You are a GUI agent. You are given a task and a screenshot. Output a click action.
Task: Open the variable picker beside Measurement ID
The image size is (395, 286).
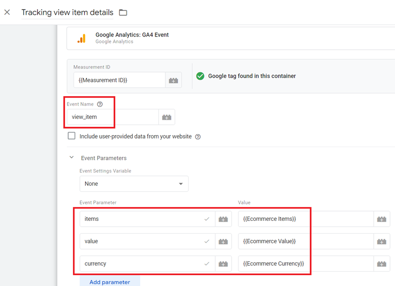click(x=173, y=79)
